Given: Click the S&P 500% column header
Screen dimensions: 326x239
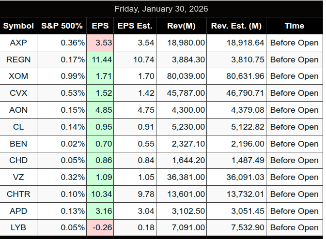Looking at the screenshot, I should click(x=62, y=26).
